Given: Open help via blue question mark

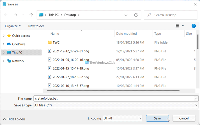Looking at the screenshot, I should click(x=194, y=26).
